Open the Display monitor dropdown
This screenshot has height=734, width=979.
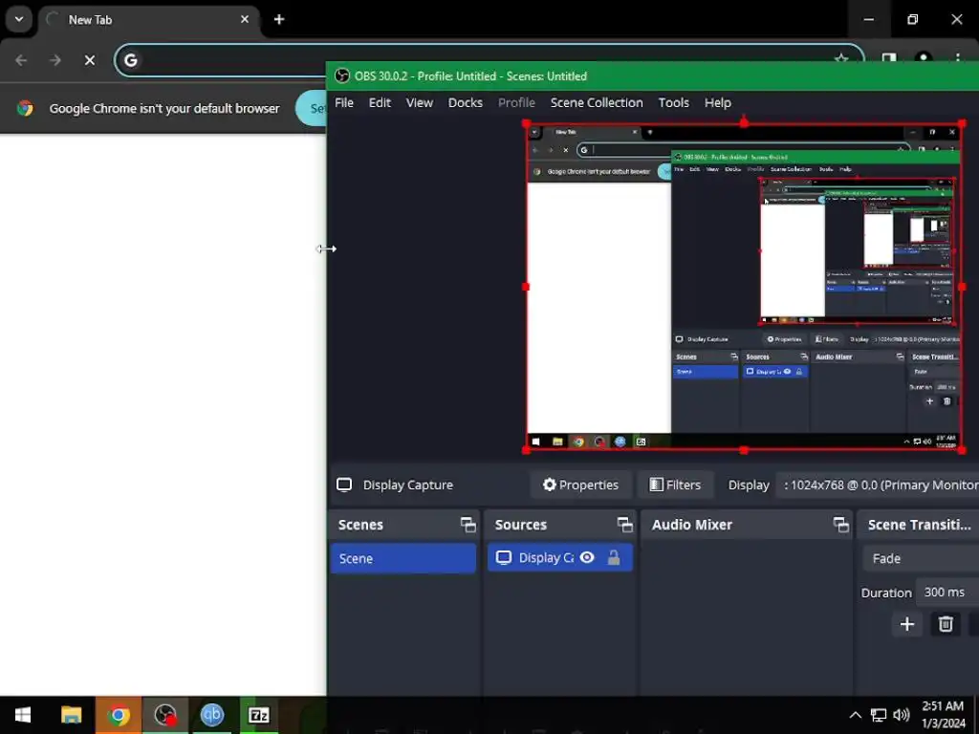pos(880,485)
